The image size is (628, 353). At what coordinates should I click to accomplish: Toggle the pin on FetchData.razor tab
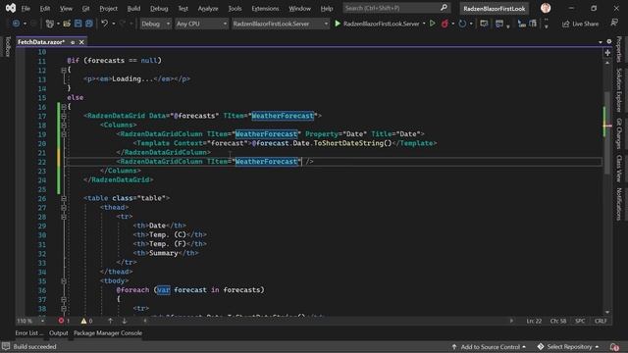[x=73, y=42]
